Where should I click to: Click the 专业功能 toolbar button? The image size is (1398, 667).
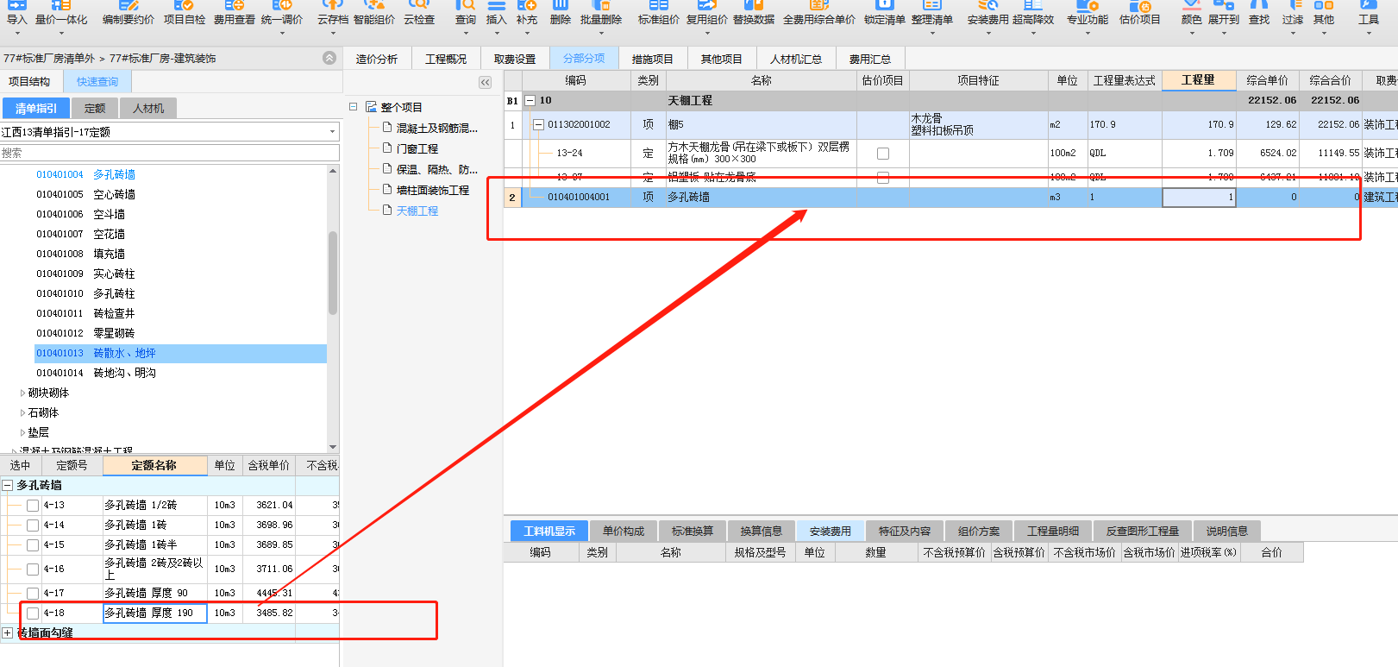[x=1088, y=19]
